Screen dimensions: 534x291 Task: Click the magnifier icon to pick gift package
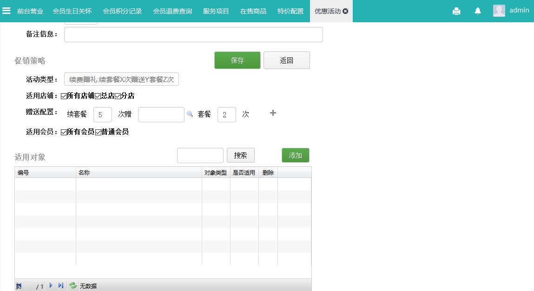click(x=190, y=114)
